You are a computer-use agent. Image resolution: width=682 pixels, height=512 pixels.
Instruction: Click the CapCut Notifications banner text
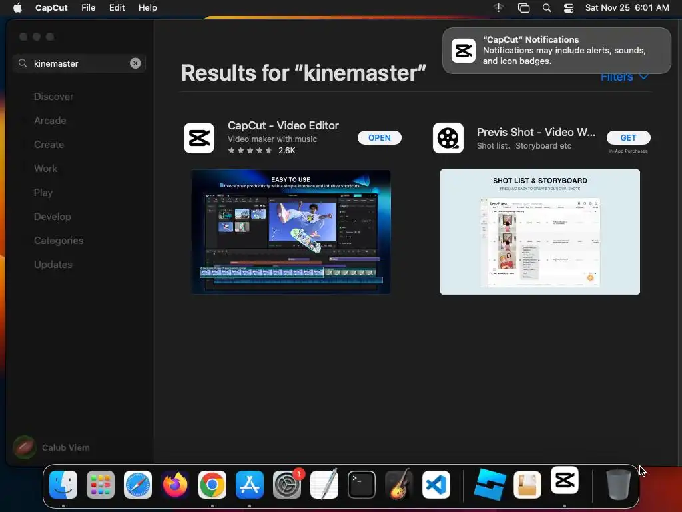click(x=563, y=50)
